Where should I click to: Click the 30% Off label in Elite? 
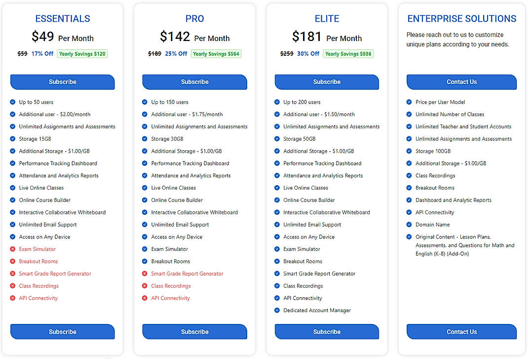[x=308, y=53]
